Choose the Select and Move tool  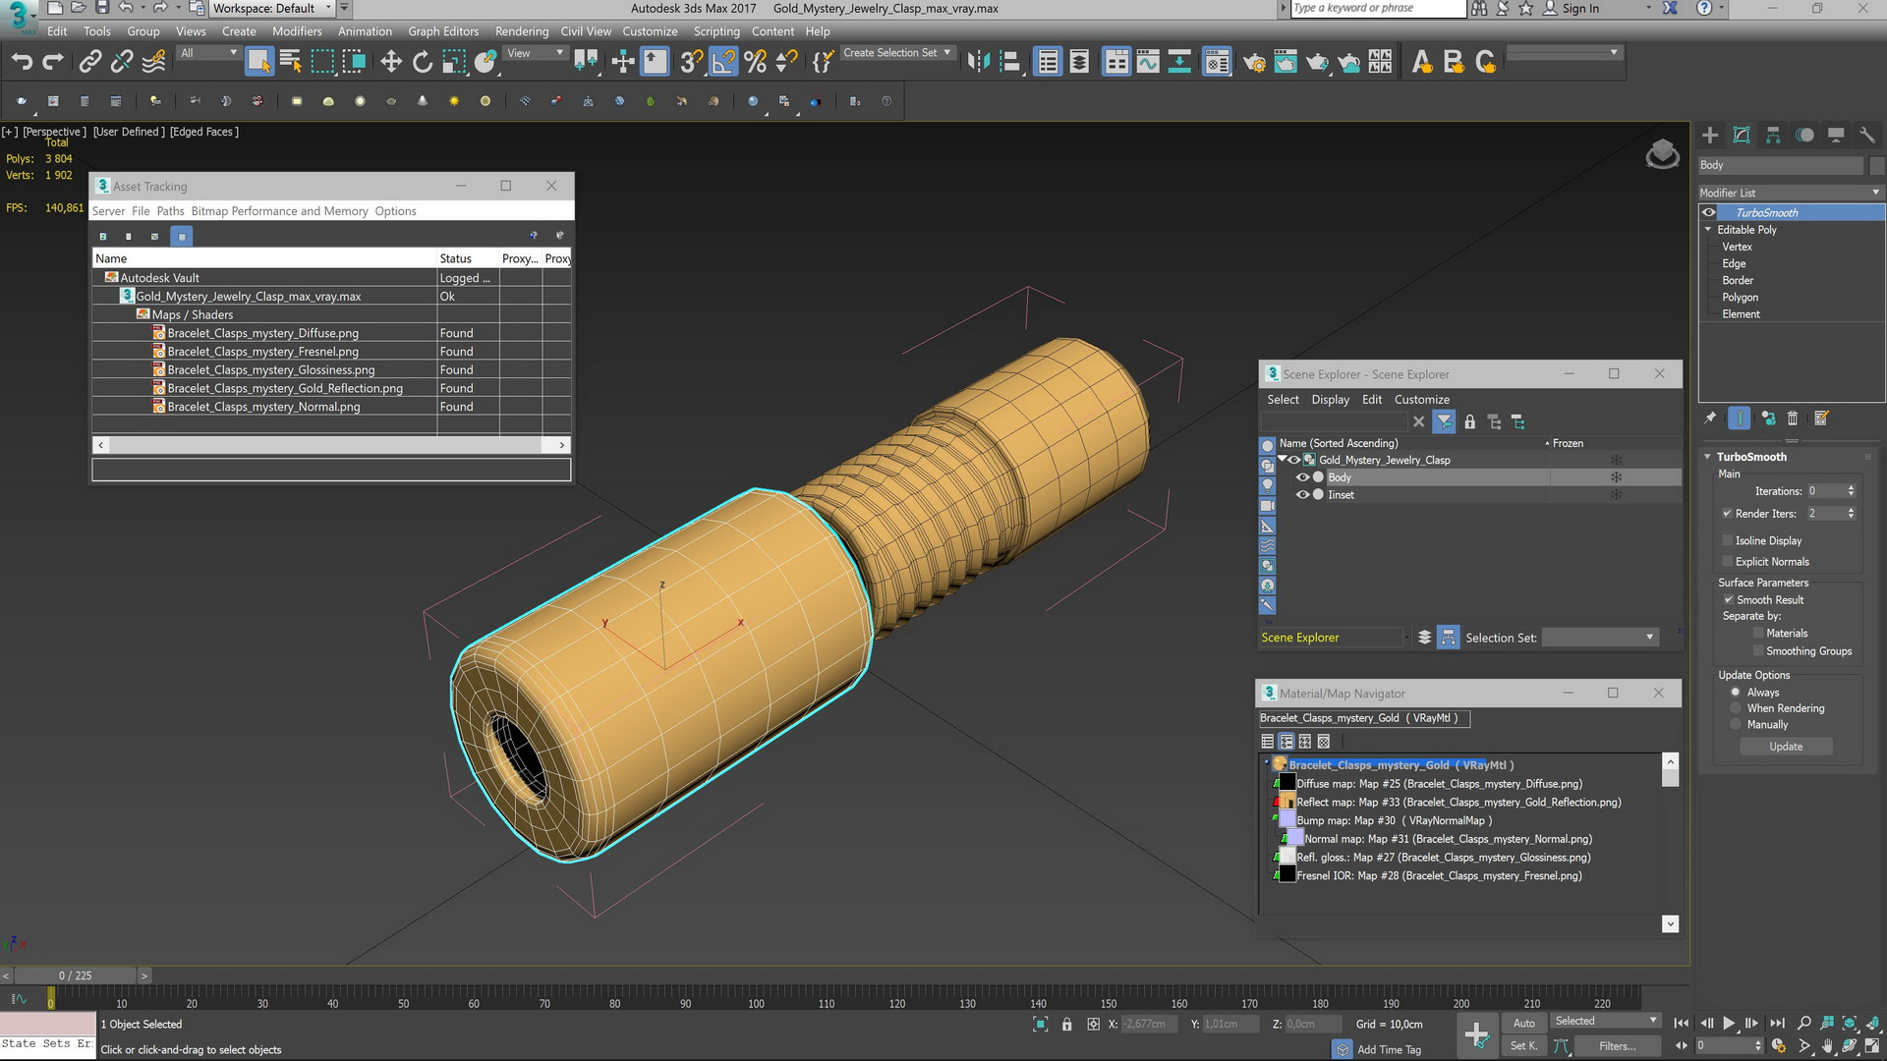point(391,62)
